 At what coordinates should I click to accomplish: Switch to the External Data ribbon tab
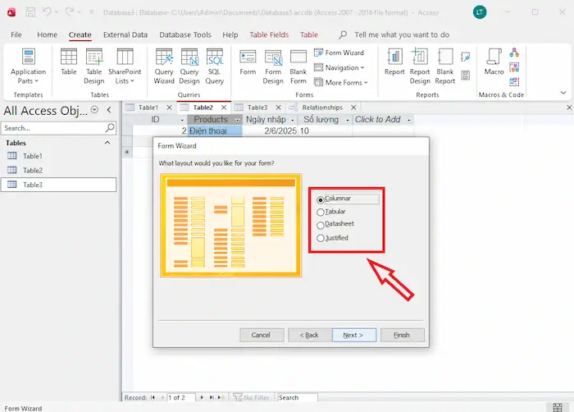(125, 35)
